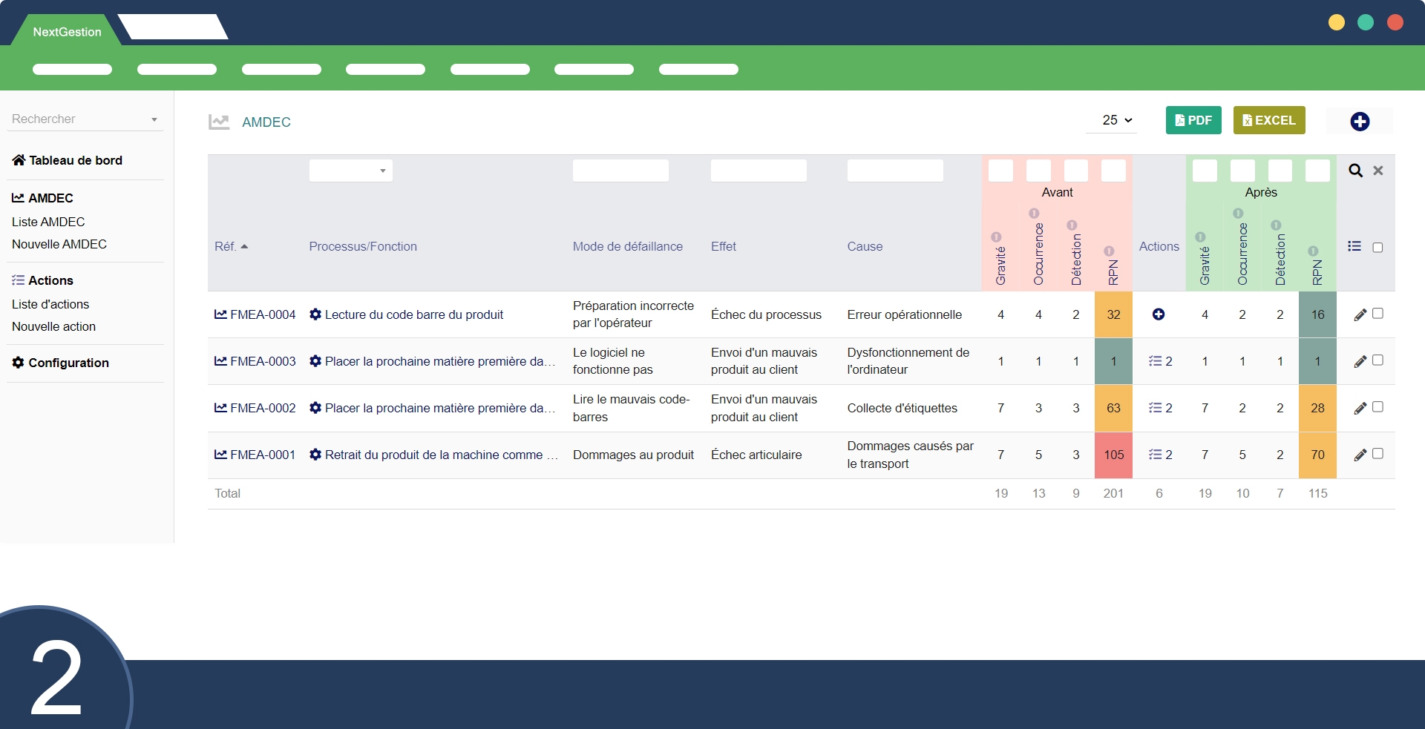Open the 25 rows per page dropdown
1425x729 pixels.
coord(1116,120)
